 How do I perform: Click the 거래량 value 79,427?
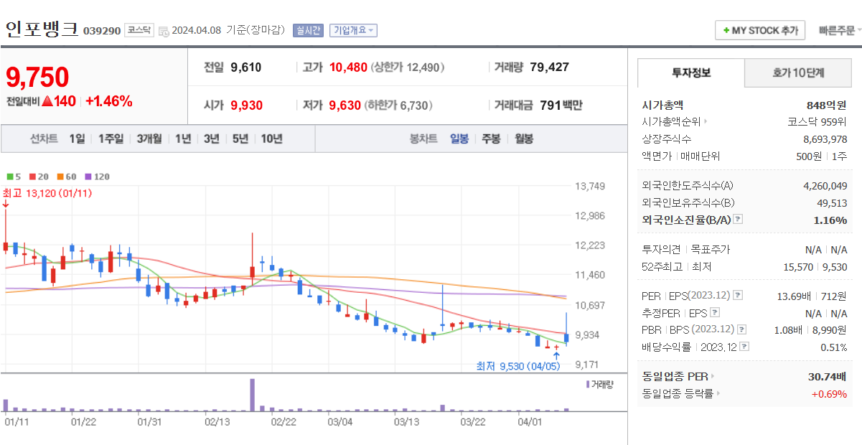550,67
